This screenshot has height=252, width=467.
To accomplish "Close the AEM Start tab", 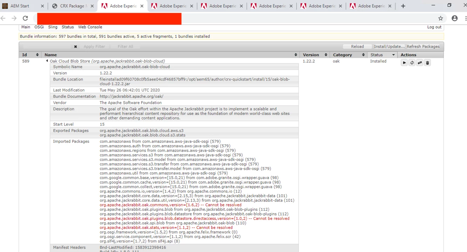I will click(x=42, y=6).
